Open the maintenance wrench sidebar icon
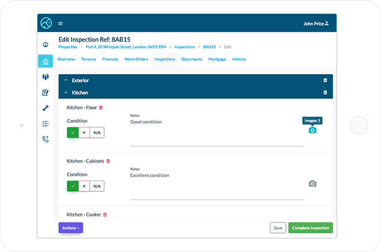 (x=45, y=108)
